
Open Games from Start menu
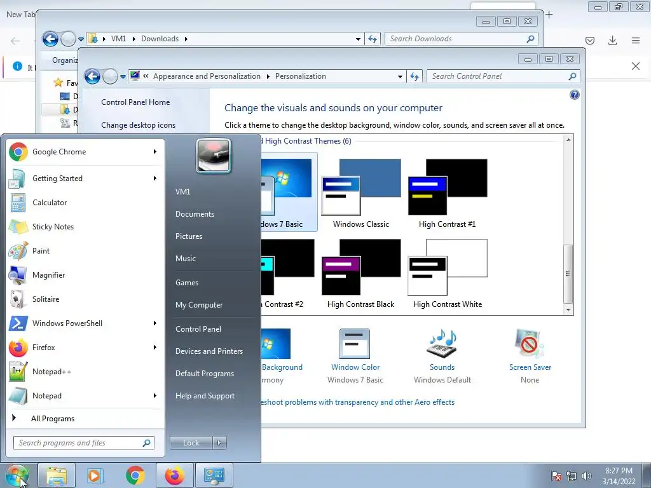(x=187, y=283)
